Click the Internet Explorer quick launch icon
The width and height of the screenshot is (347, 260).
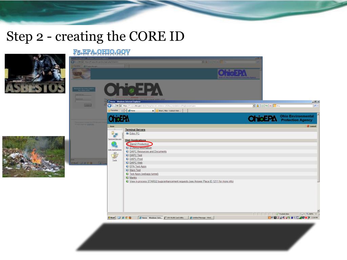coord(123,218)
